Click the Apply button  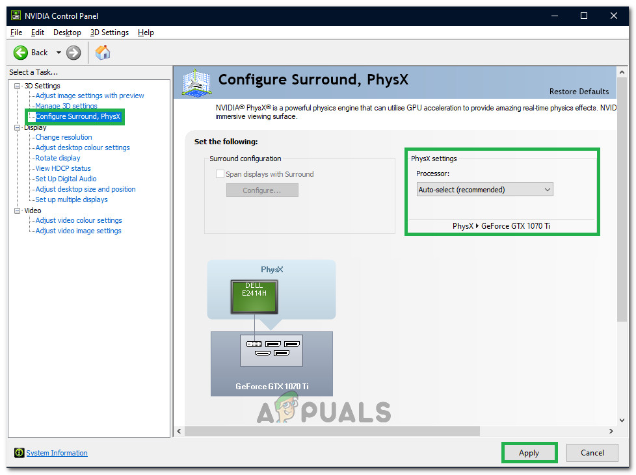pos(529,453)
